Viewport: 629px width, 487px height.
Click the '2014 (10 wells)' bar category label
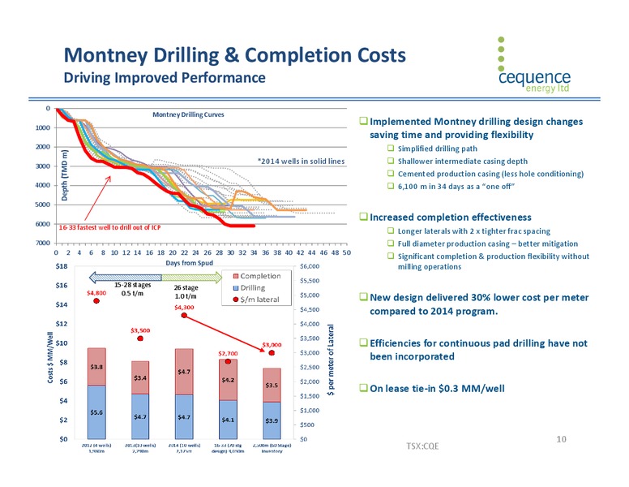(184, 448)
